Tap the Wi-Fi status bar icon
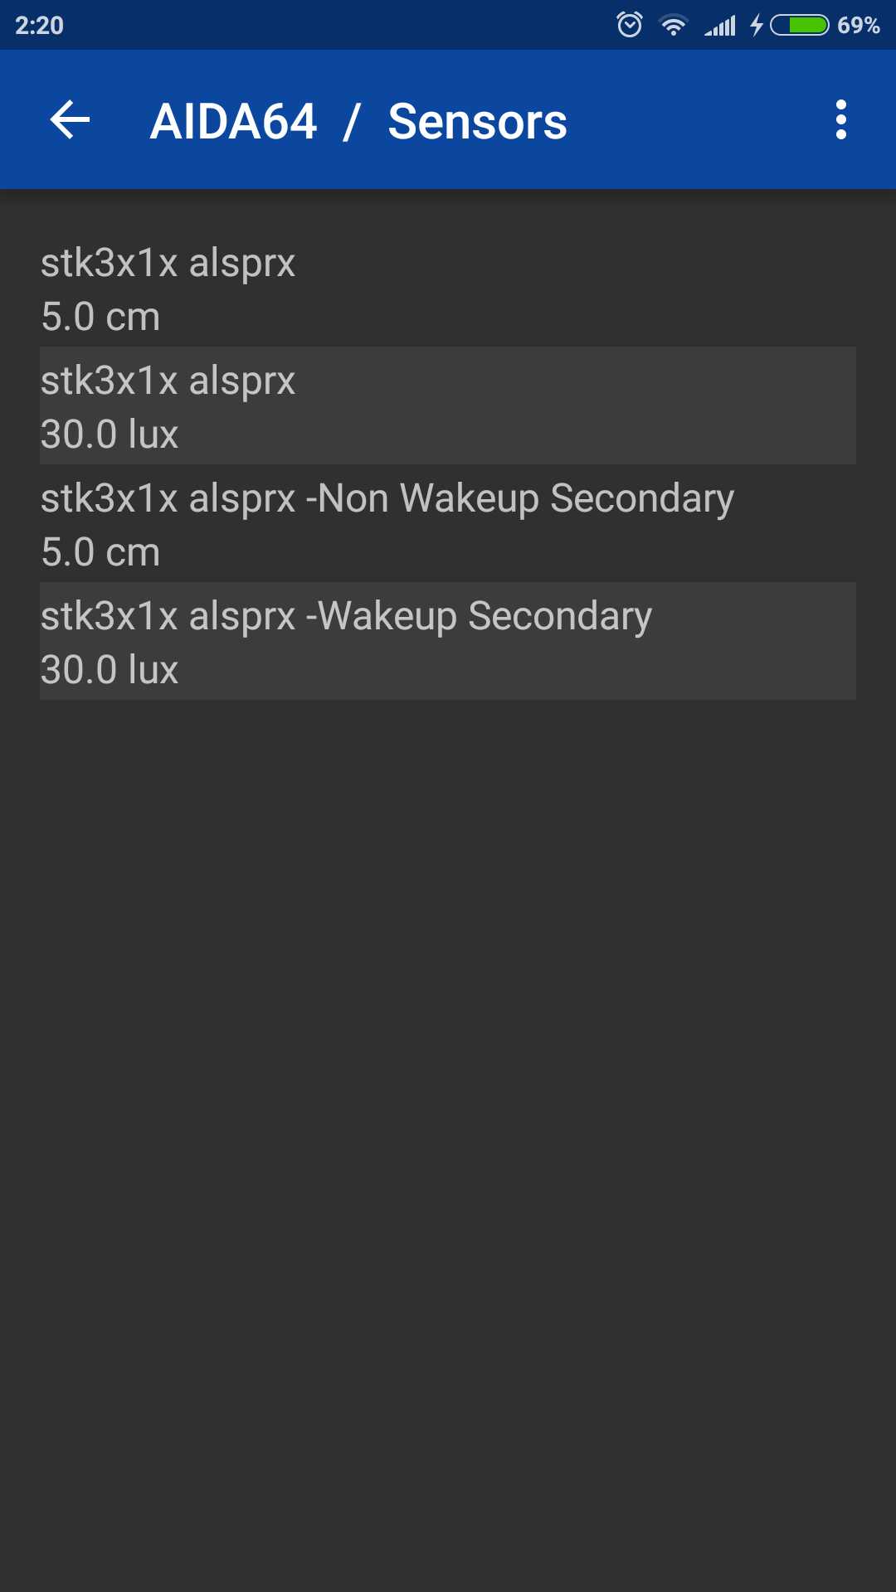 pyautogui.click(x=674, y=26)
